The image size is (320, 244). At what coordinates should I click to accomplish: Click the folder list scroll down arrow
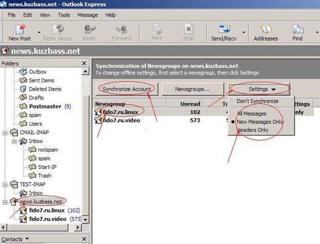pyautogui.click(x=85, y=219)
